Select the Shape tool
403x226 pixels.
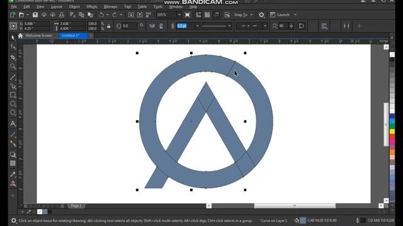pos(13,47)
